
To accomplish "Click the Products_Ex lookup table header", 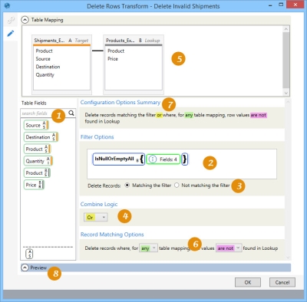I will [133, 41].
